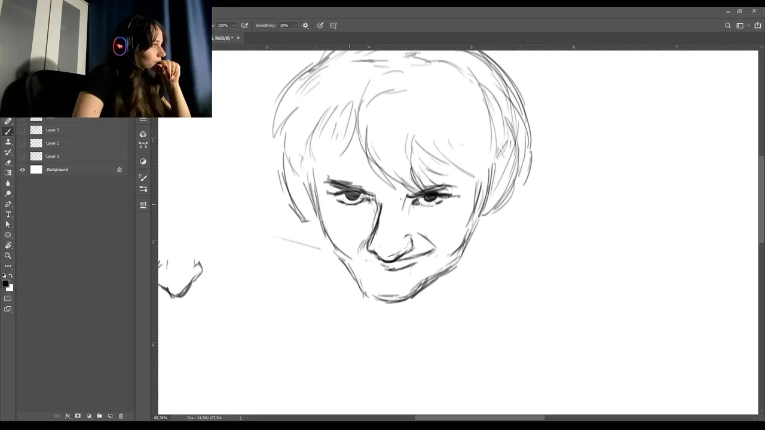The image size is (765, 430).
Task: Select the Dodge tool
Action: click(8, 193)
